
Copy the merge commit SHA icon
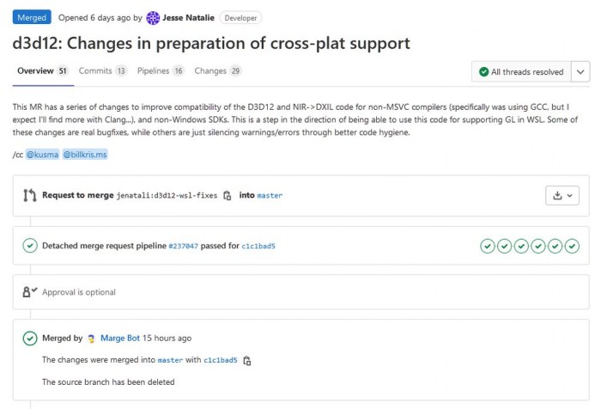247,361
